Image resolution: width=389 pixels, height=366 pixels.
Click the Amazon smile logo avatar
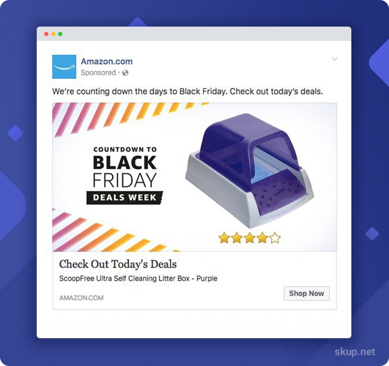point(64,67)
